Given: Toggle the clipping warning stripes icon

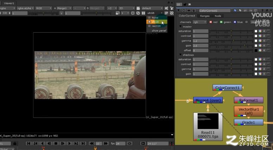Looking at the screenshot, I should (x=172, y=13).
